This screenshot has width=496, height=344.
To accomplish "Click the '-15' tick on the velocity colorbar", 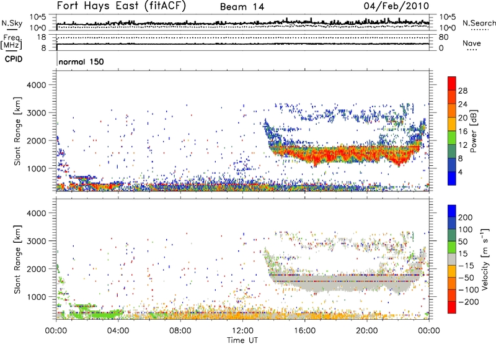I will click(x=466, y=266).
